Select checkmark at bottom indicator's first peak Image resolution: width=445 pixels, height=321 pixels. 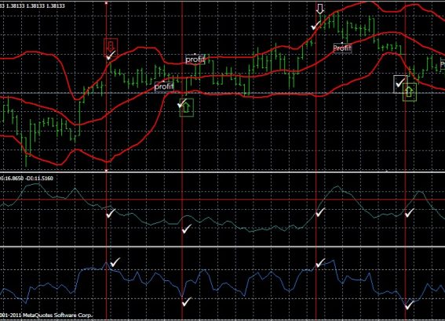115,262
